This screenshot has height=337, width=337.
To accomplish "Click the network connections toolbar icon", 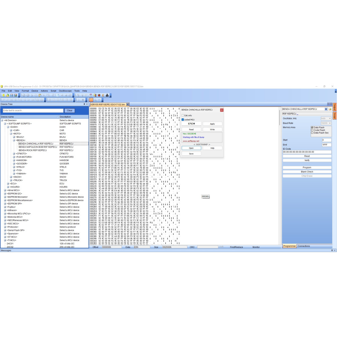I will point(107,95).
